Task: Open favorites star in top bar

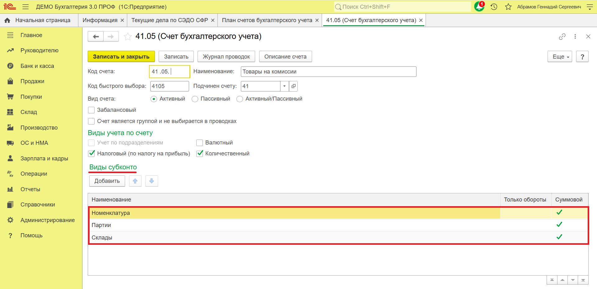Action: pyautogui.click(x=508, y=7)
